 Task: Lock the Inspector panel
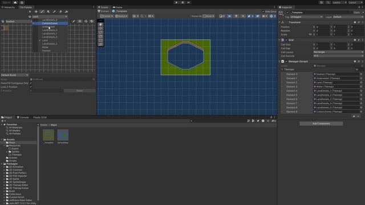coord(359,7)
